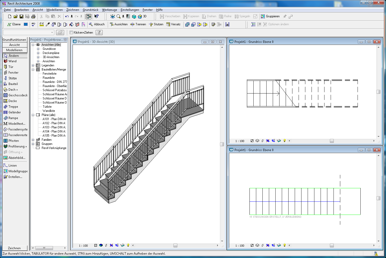Expand the 3D-Ansichten tree node
Image resolution: width=386 pixels, height=258 pixels.
pyautogui.click(x=38, y=57)
